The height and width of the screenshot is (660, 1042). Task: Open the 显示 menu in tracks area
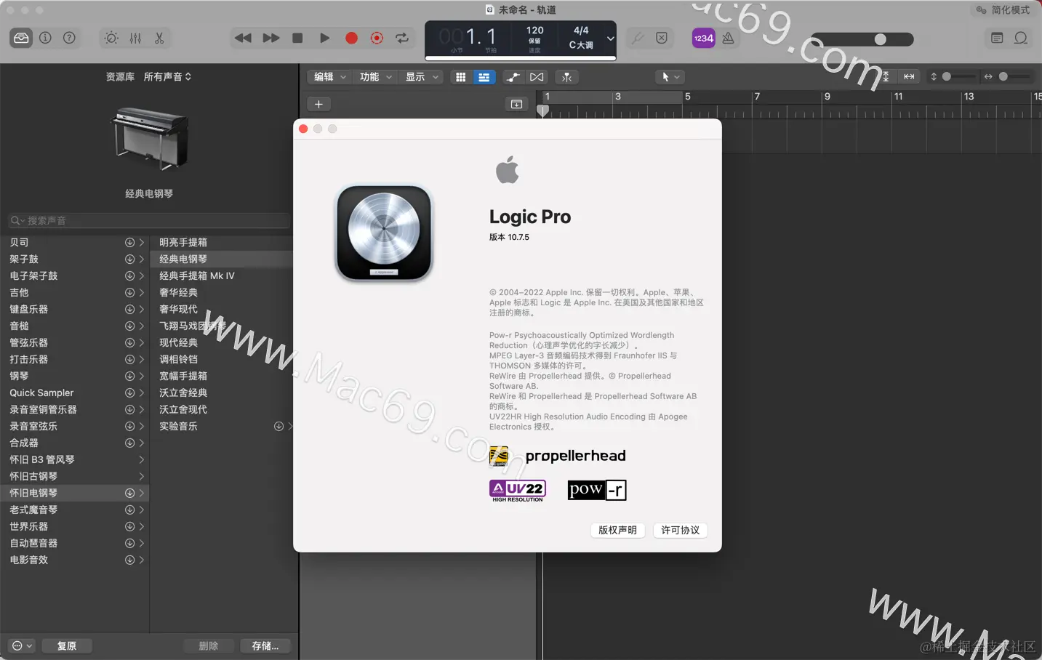422,77
